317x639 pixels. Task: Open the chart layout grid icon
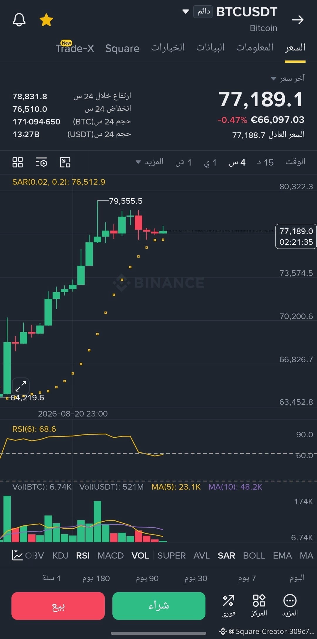point(18,162)
